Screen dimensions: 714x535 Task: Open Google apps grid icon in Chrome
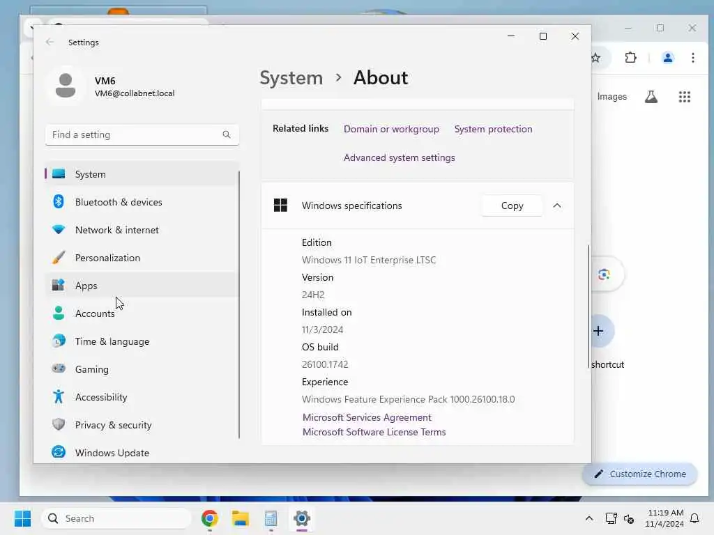pos(685,96)
